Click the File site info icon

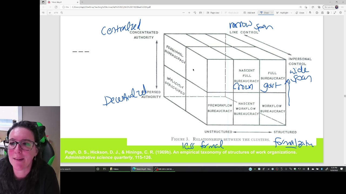(x=65, y=7)
